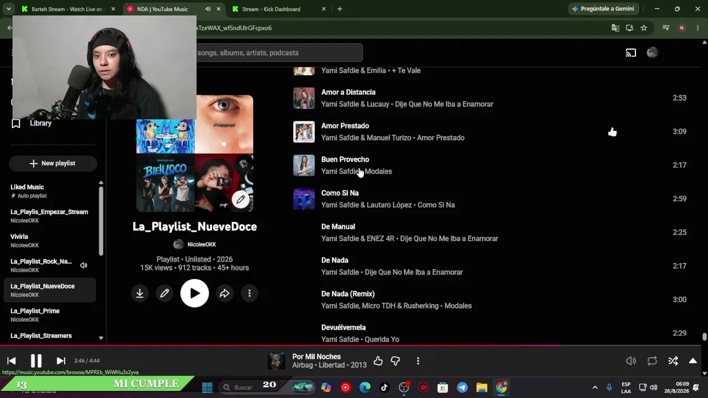The height and width of the screenshot is (398, 708).
Task: Open Telegram from the taskbar
Action: click(462, 387)
